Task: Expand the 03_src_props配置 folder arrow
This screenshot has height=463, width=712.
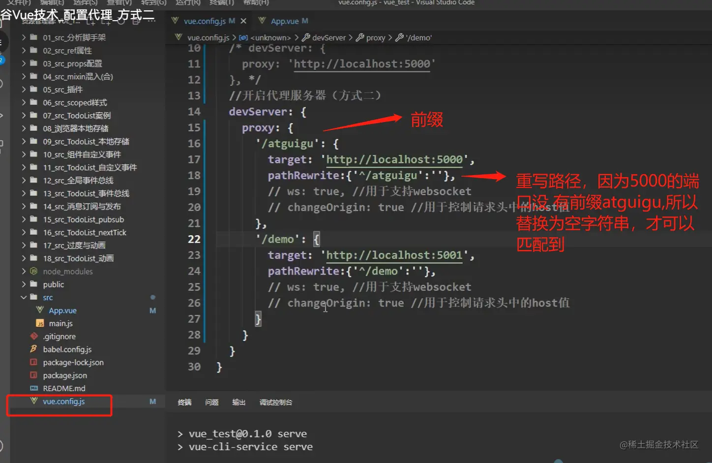Action: [x=24, y=63]
